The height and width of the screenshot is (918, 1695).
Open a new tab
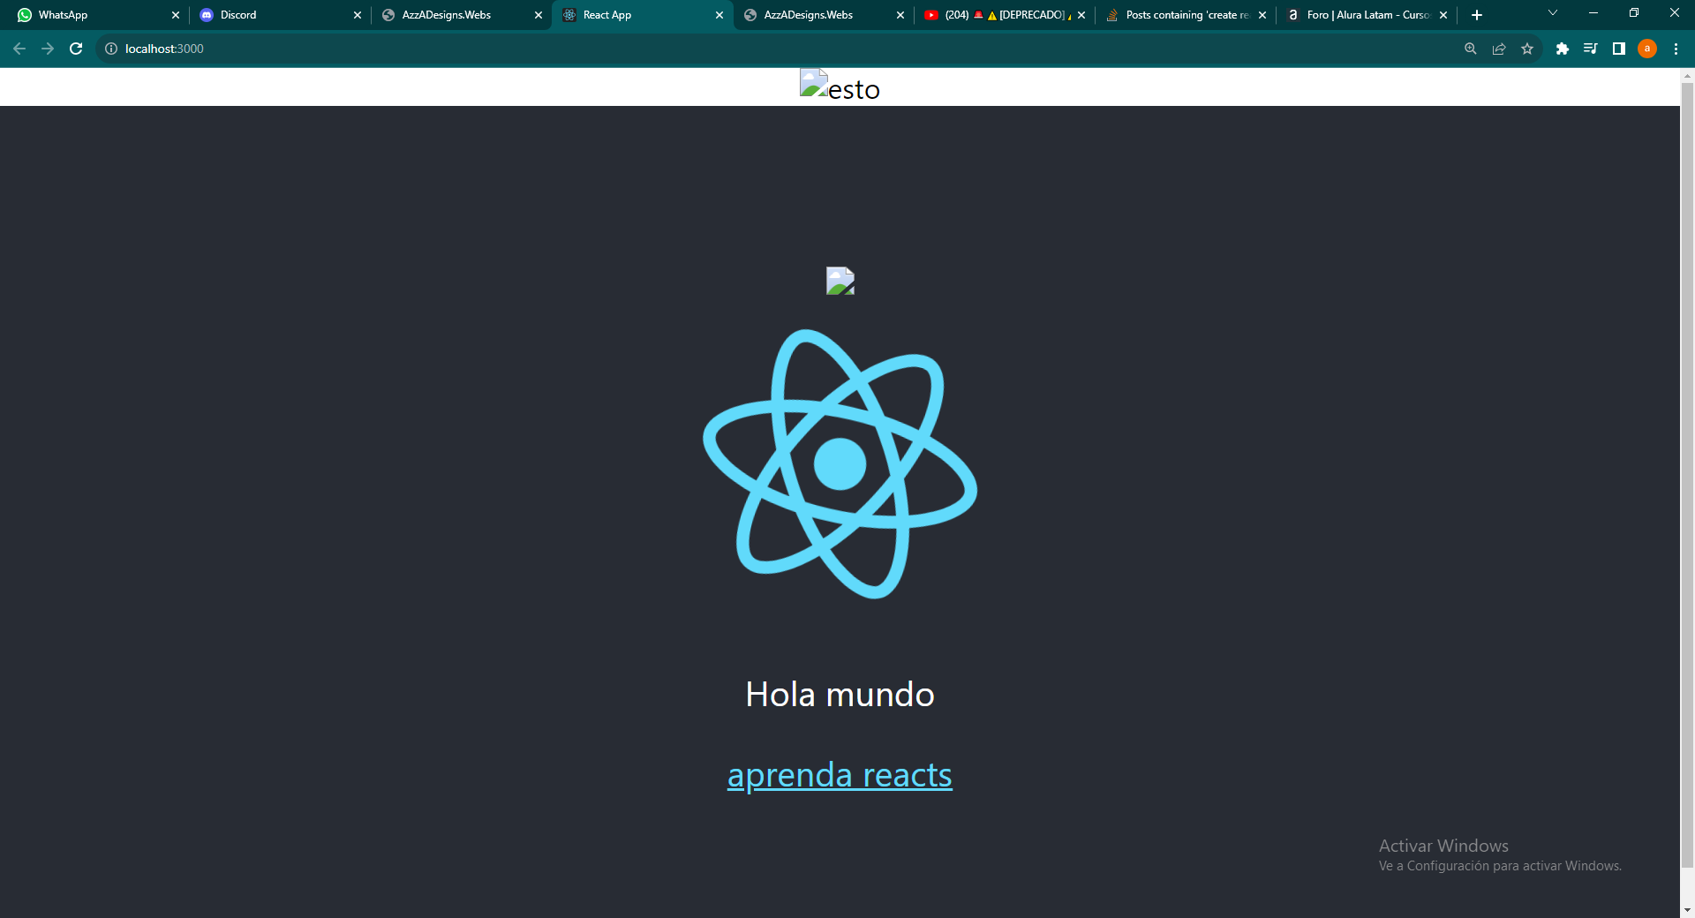click(1477, 15)
